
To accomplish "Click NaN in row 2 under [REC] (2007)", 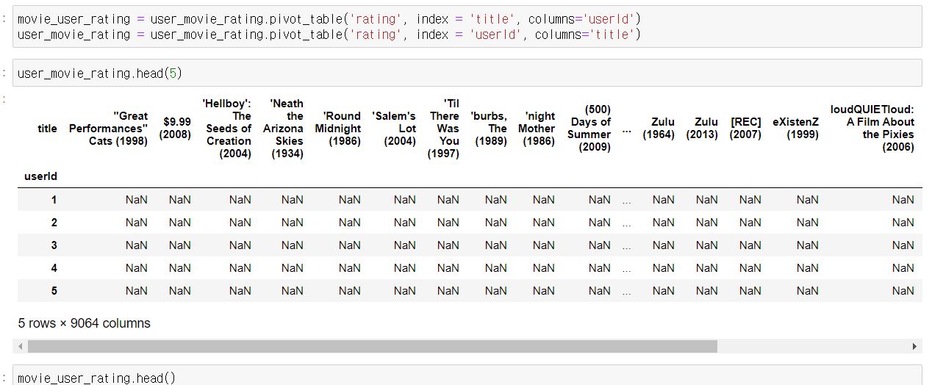I will tap(750, 223).
